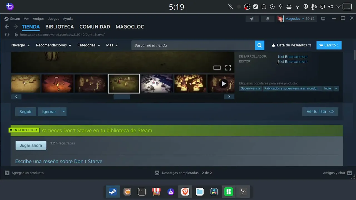Click the Supervivencia tag

(250, 88)
